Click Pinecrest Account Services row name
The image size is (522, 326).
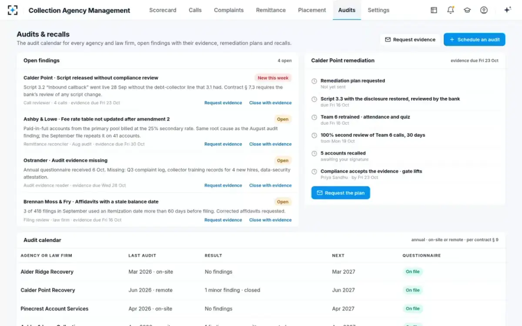coord(54,309)
